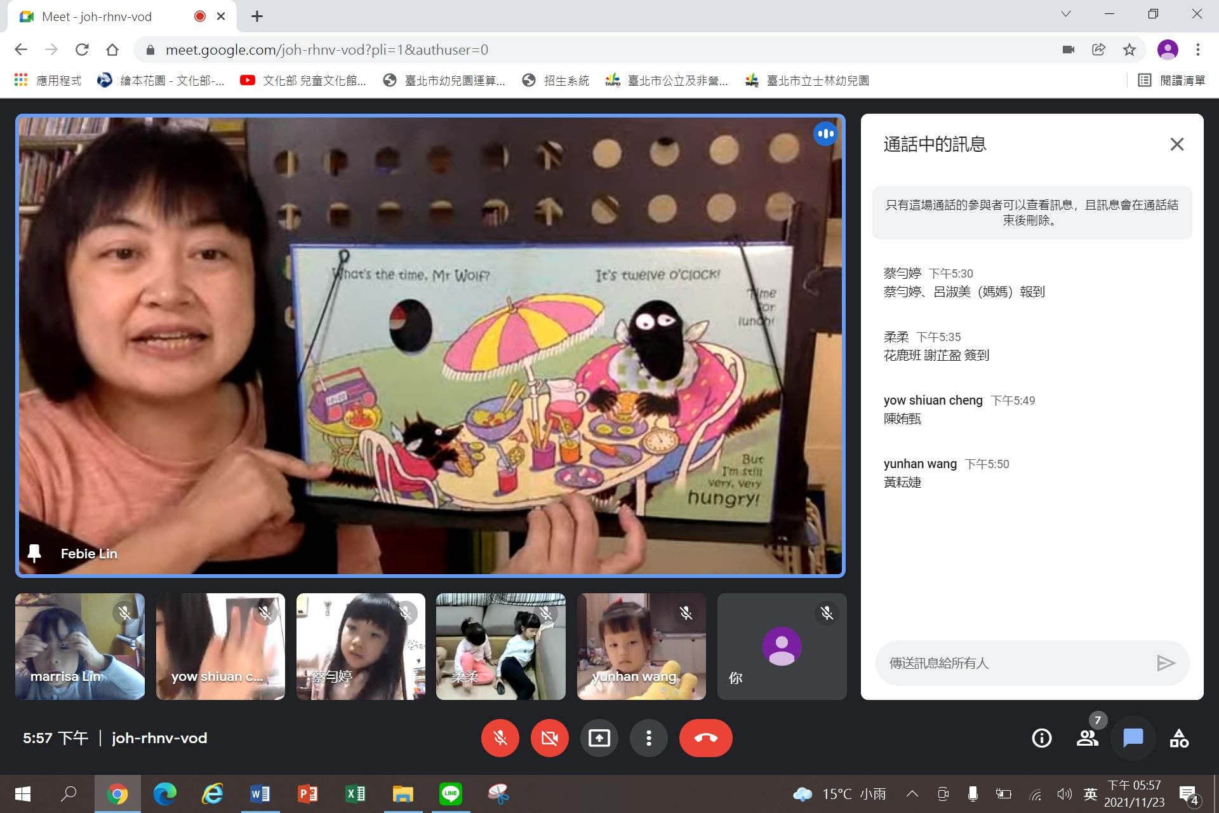Click the bookmark star icon in address bar
1219x813 pixels.
1129,50
